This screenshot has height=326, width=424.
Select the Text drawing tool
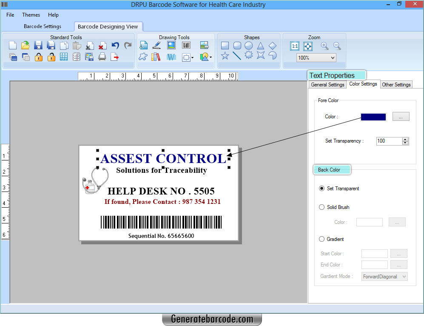144,45
